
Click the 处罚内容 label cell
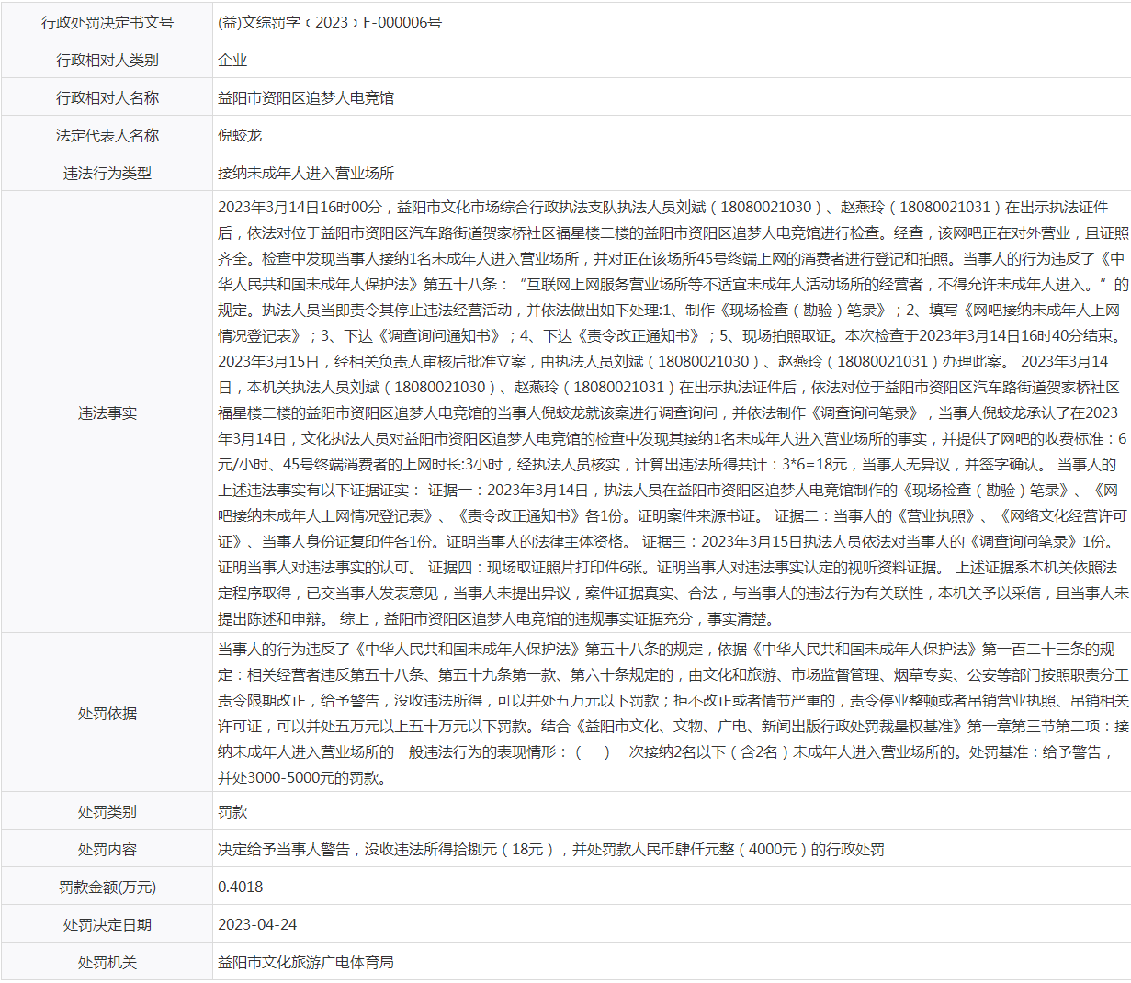click(x=107, y=850)
